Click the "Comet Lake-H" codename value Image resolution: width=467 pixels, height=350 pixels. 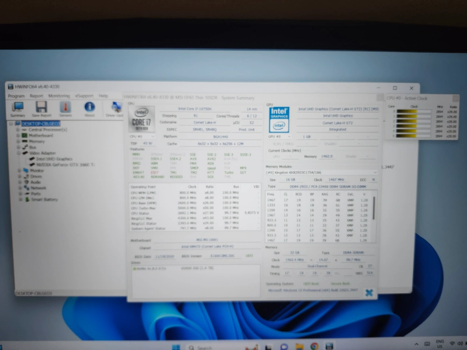(x=205, y=123)
